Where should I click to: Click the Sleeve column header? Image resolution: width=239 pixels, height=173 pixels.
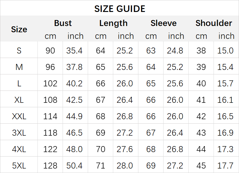click(x=164, y=23)
